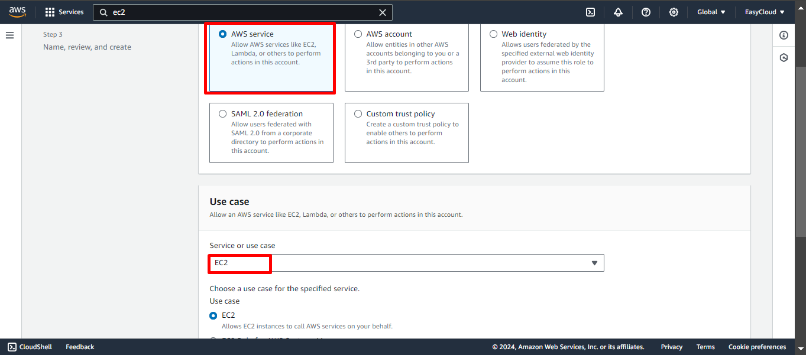Click 'Allows EC2 instances to call AWS services' text
806x355 pixels.
tap(307, 326)
